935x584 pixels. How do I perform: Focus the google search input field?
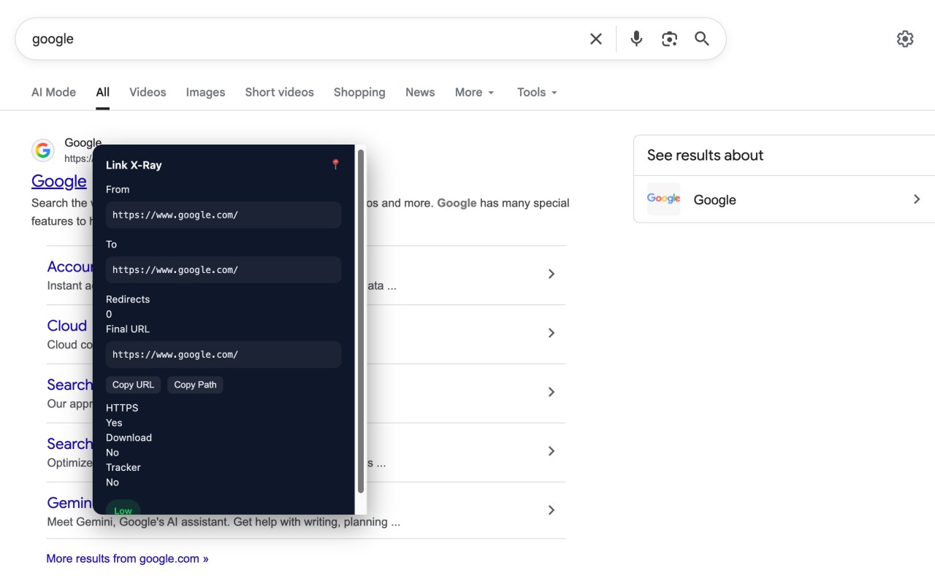point(292,39)
